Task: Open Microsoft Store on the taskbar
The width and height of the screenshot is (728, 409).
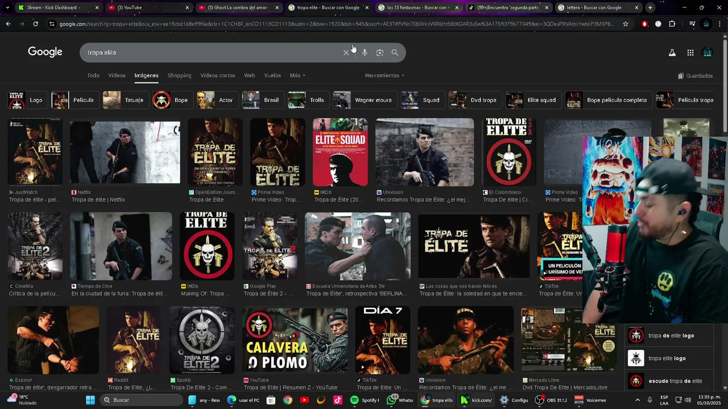Action: tap(271, 400)
